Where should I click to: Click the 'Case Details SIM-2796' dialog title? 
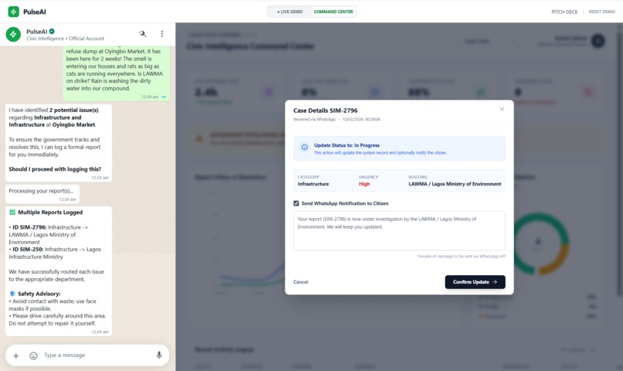[325, 111]
